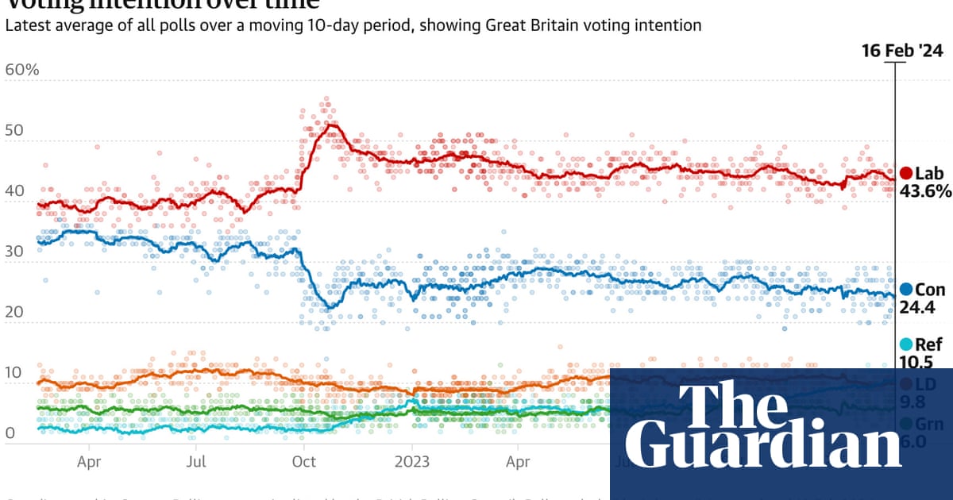
Task: Click the moving 10-day period subtitle text
Action: tap(353, 25)
